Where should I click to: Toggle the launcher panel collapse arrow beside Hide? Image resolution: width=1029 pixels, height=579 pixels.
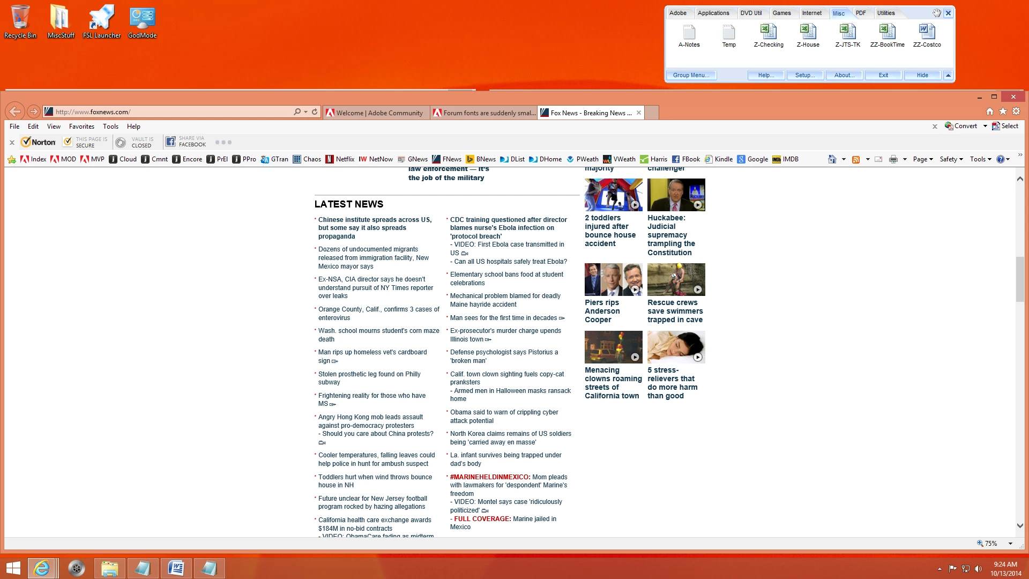[948, 75]
